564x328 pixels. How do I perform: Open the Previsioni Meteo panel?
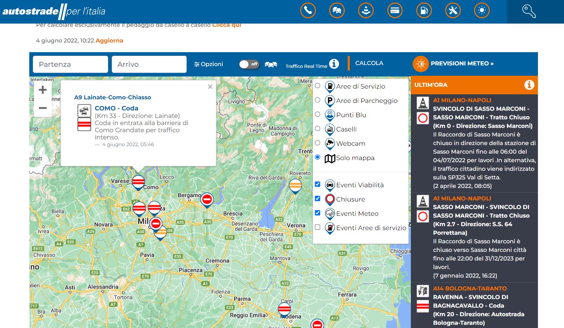[462, 64]
